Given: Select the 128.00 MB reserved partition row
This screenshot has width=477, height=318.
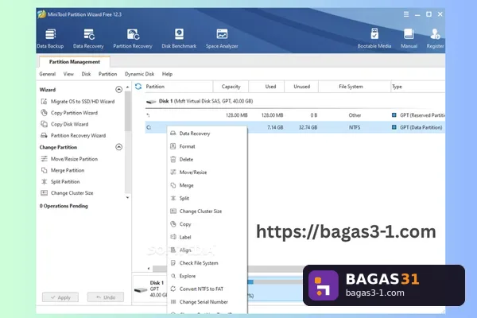Looking at the screenshot, I should click(294, 115).
